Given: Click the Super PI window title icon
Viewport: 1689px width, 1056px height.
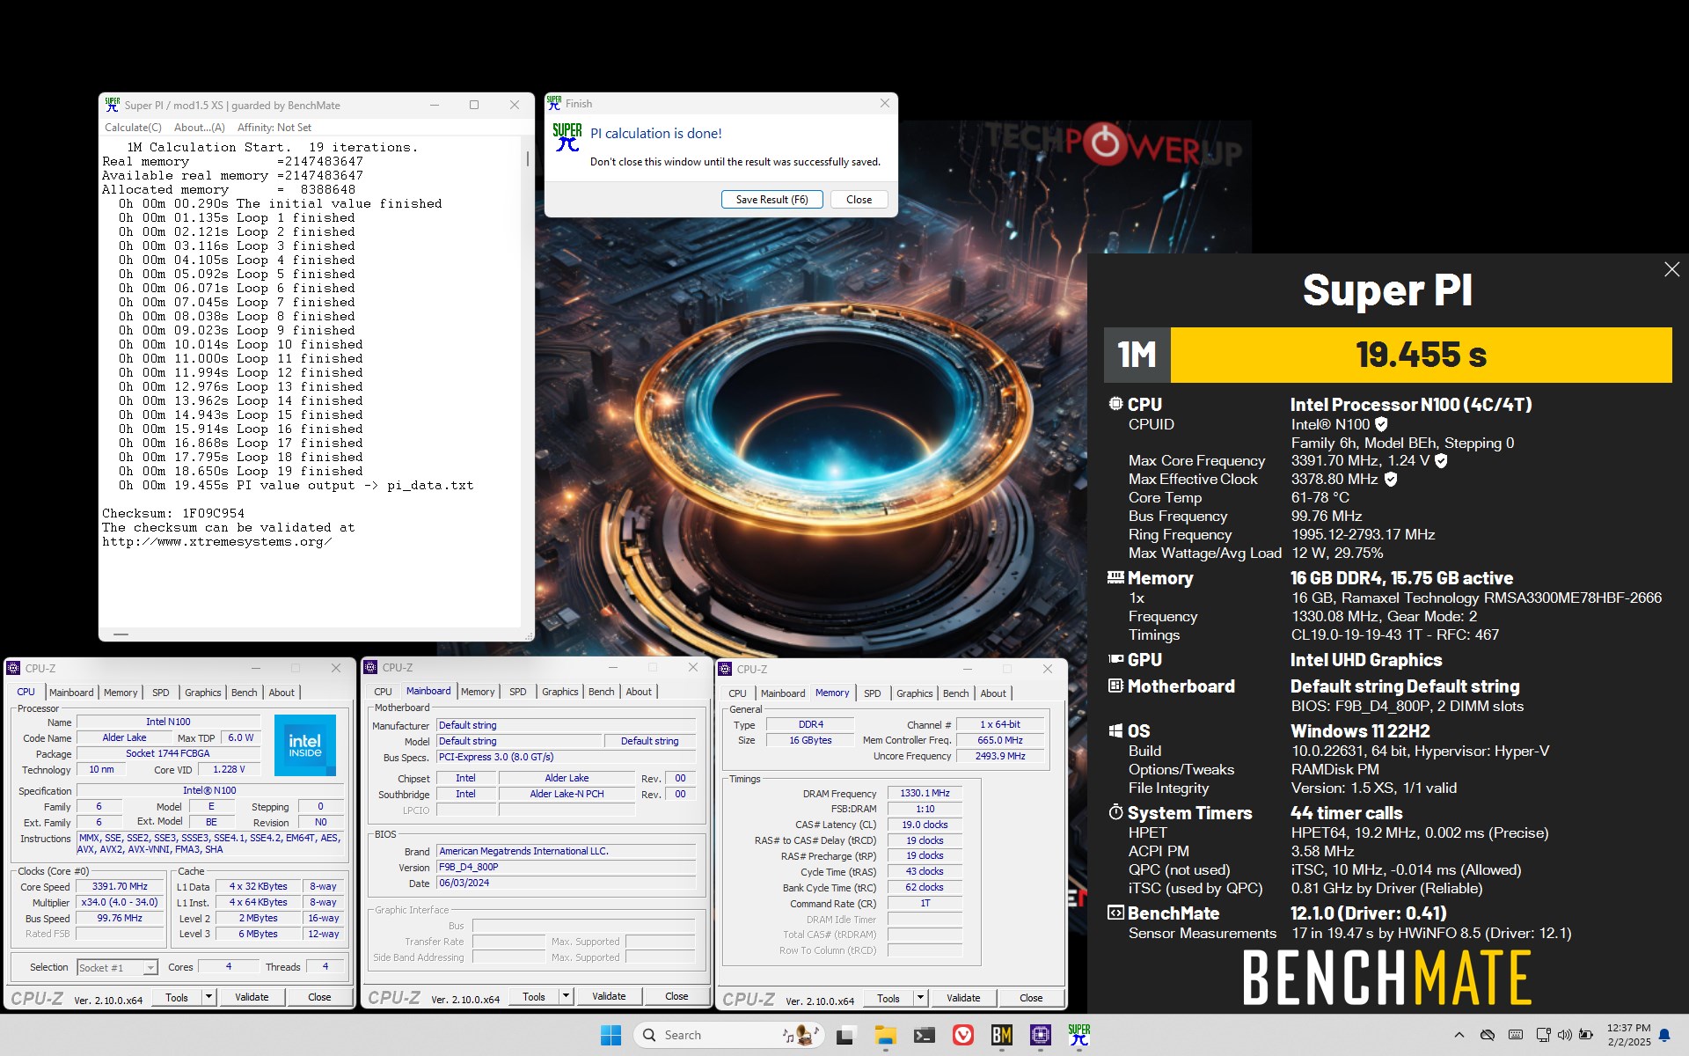Looking at the screenshot, I should 113,105.
